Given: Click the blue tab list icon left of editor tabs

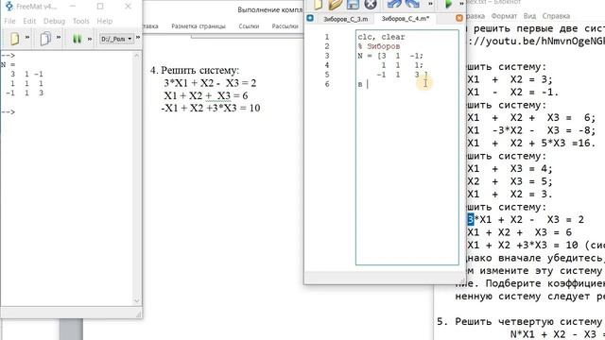Looking at the screenshot, I should pos(310,18).
